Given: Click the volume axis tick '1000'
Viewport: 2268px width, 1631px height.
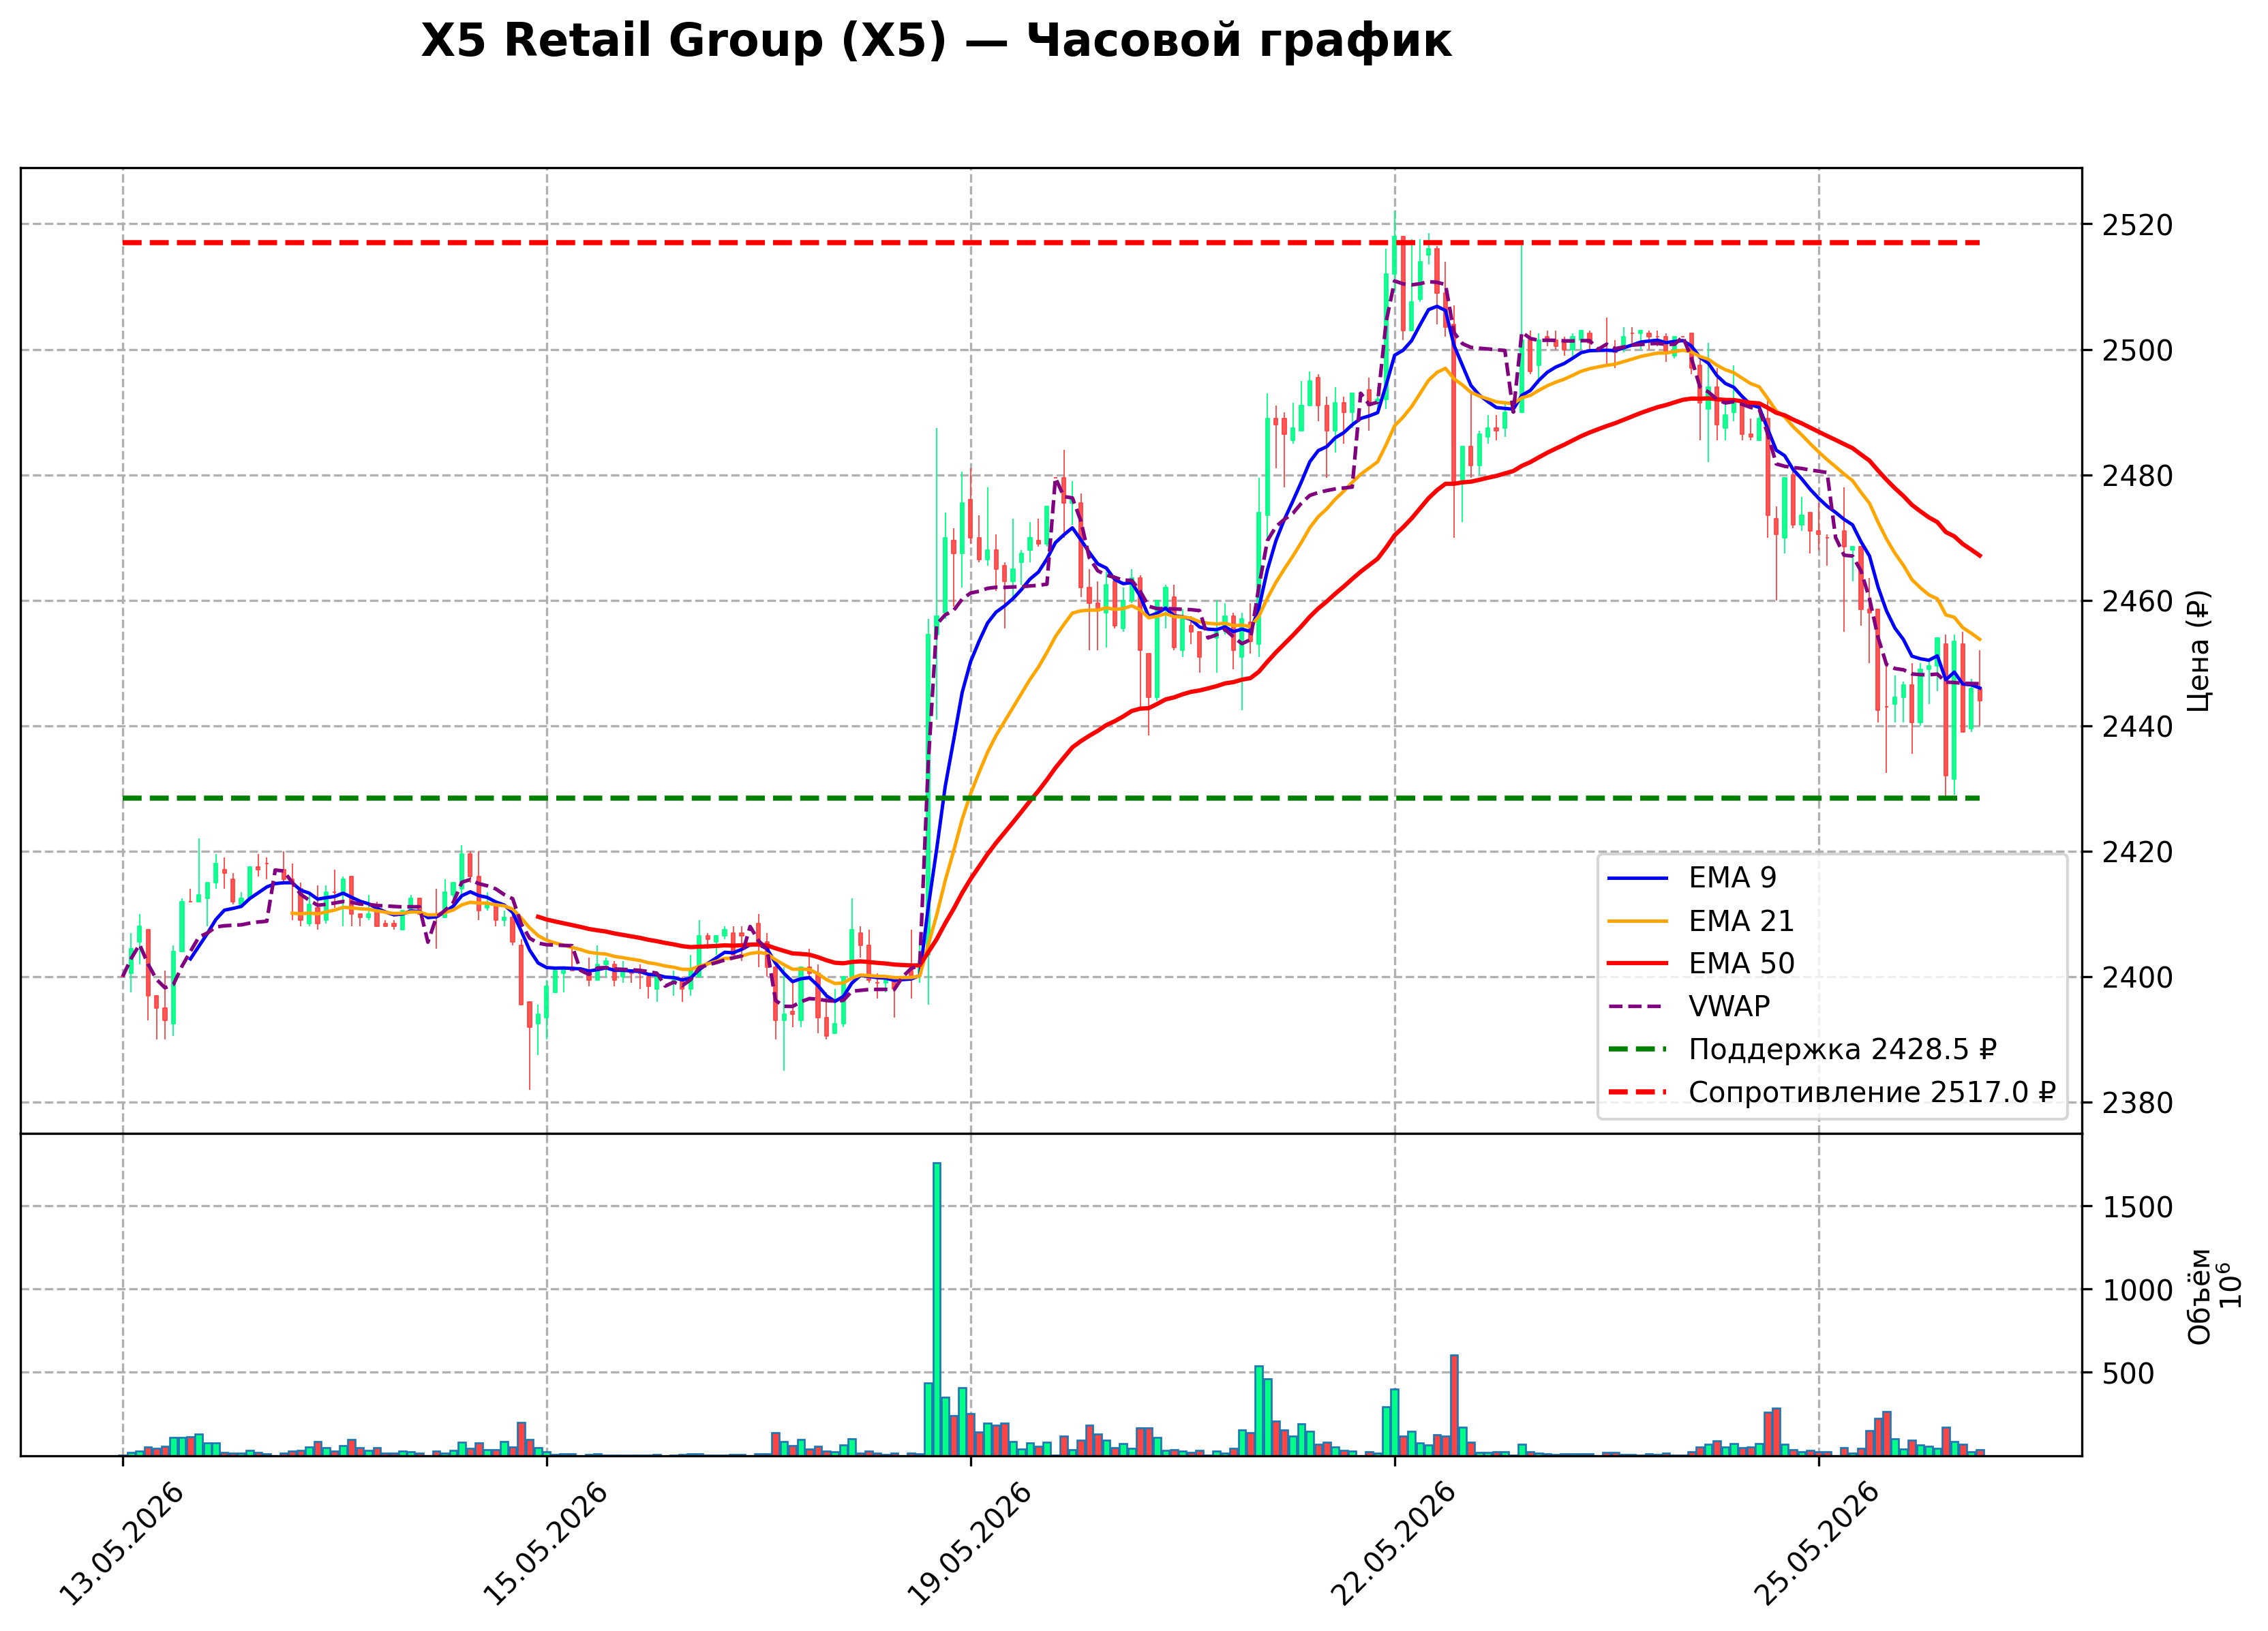Looking at the screenshot, I should (x=2138, y=1290).
